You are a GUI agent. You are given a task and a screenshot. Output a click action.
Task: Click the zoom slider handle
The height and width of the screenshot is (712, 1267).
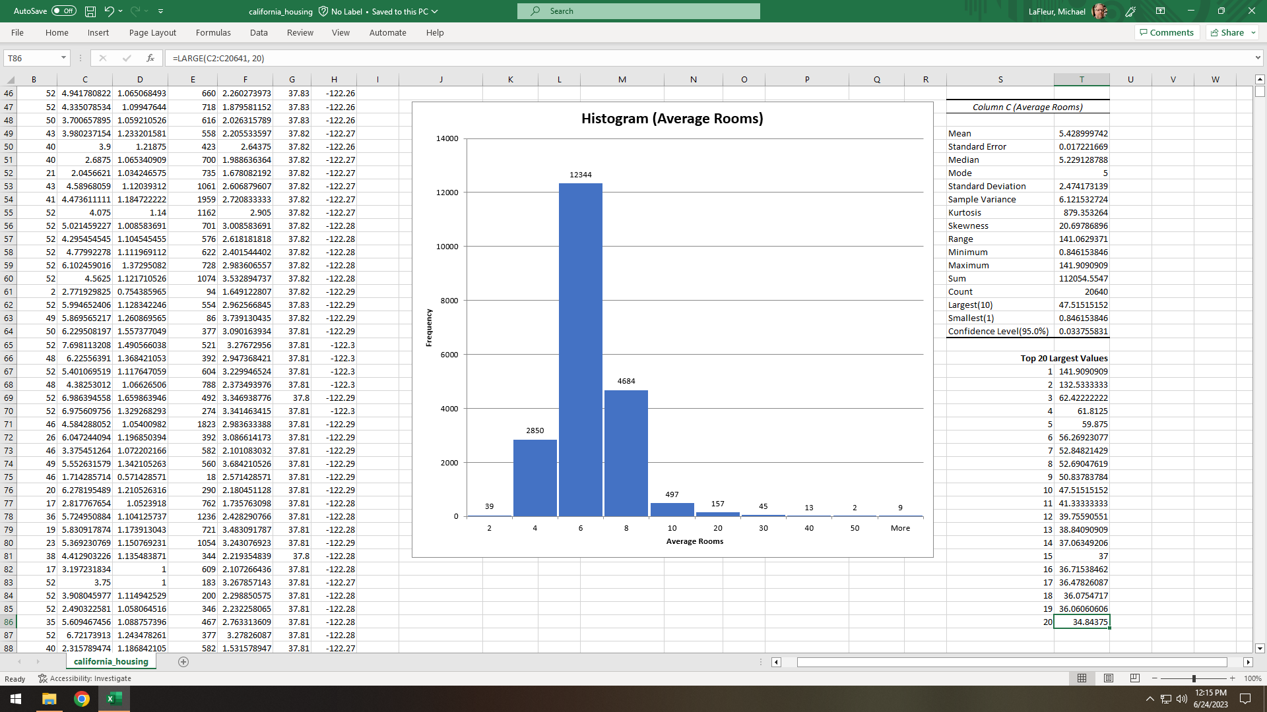1194,678
